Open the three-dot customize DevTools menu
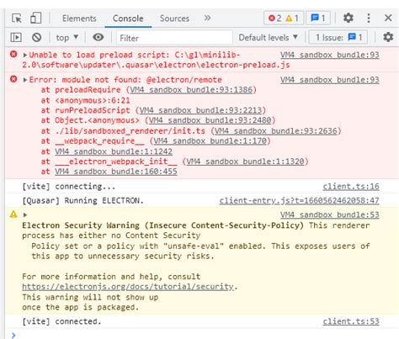 click(369, 19)
